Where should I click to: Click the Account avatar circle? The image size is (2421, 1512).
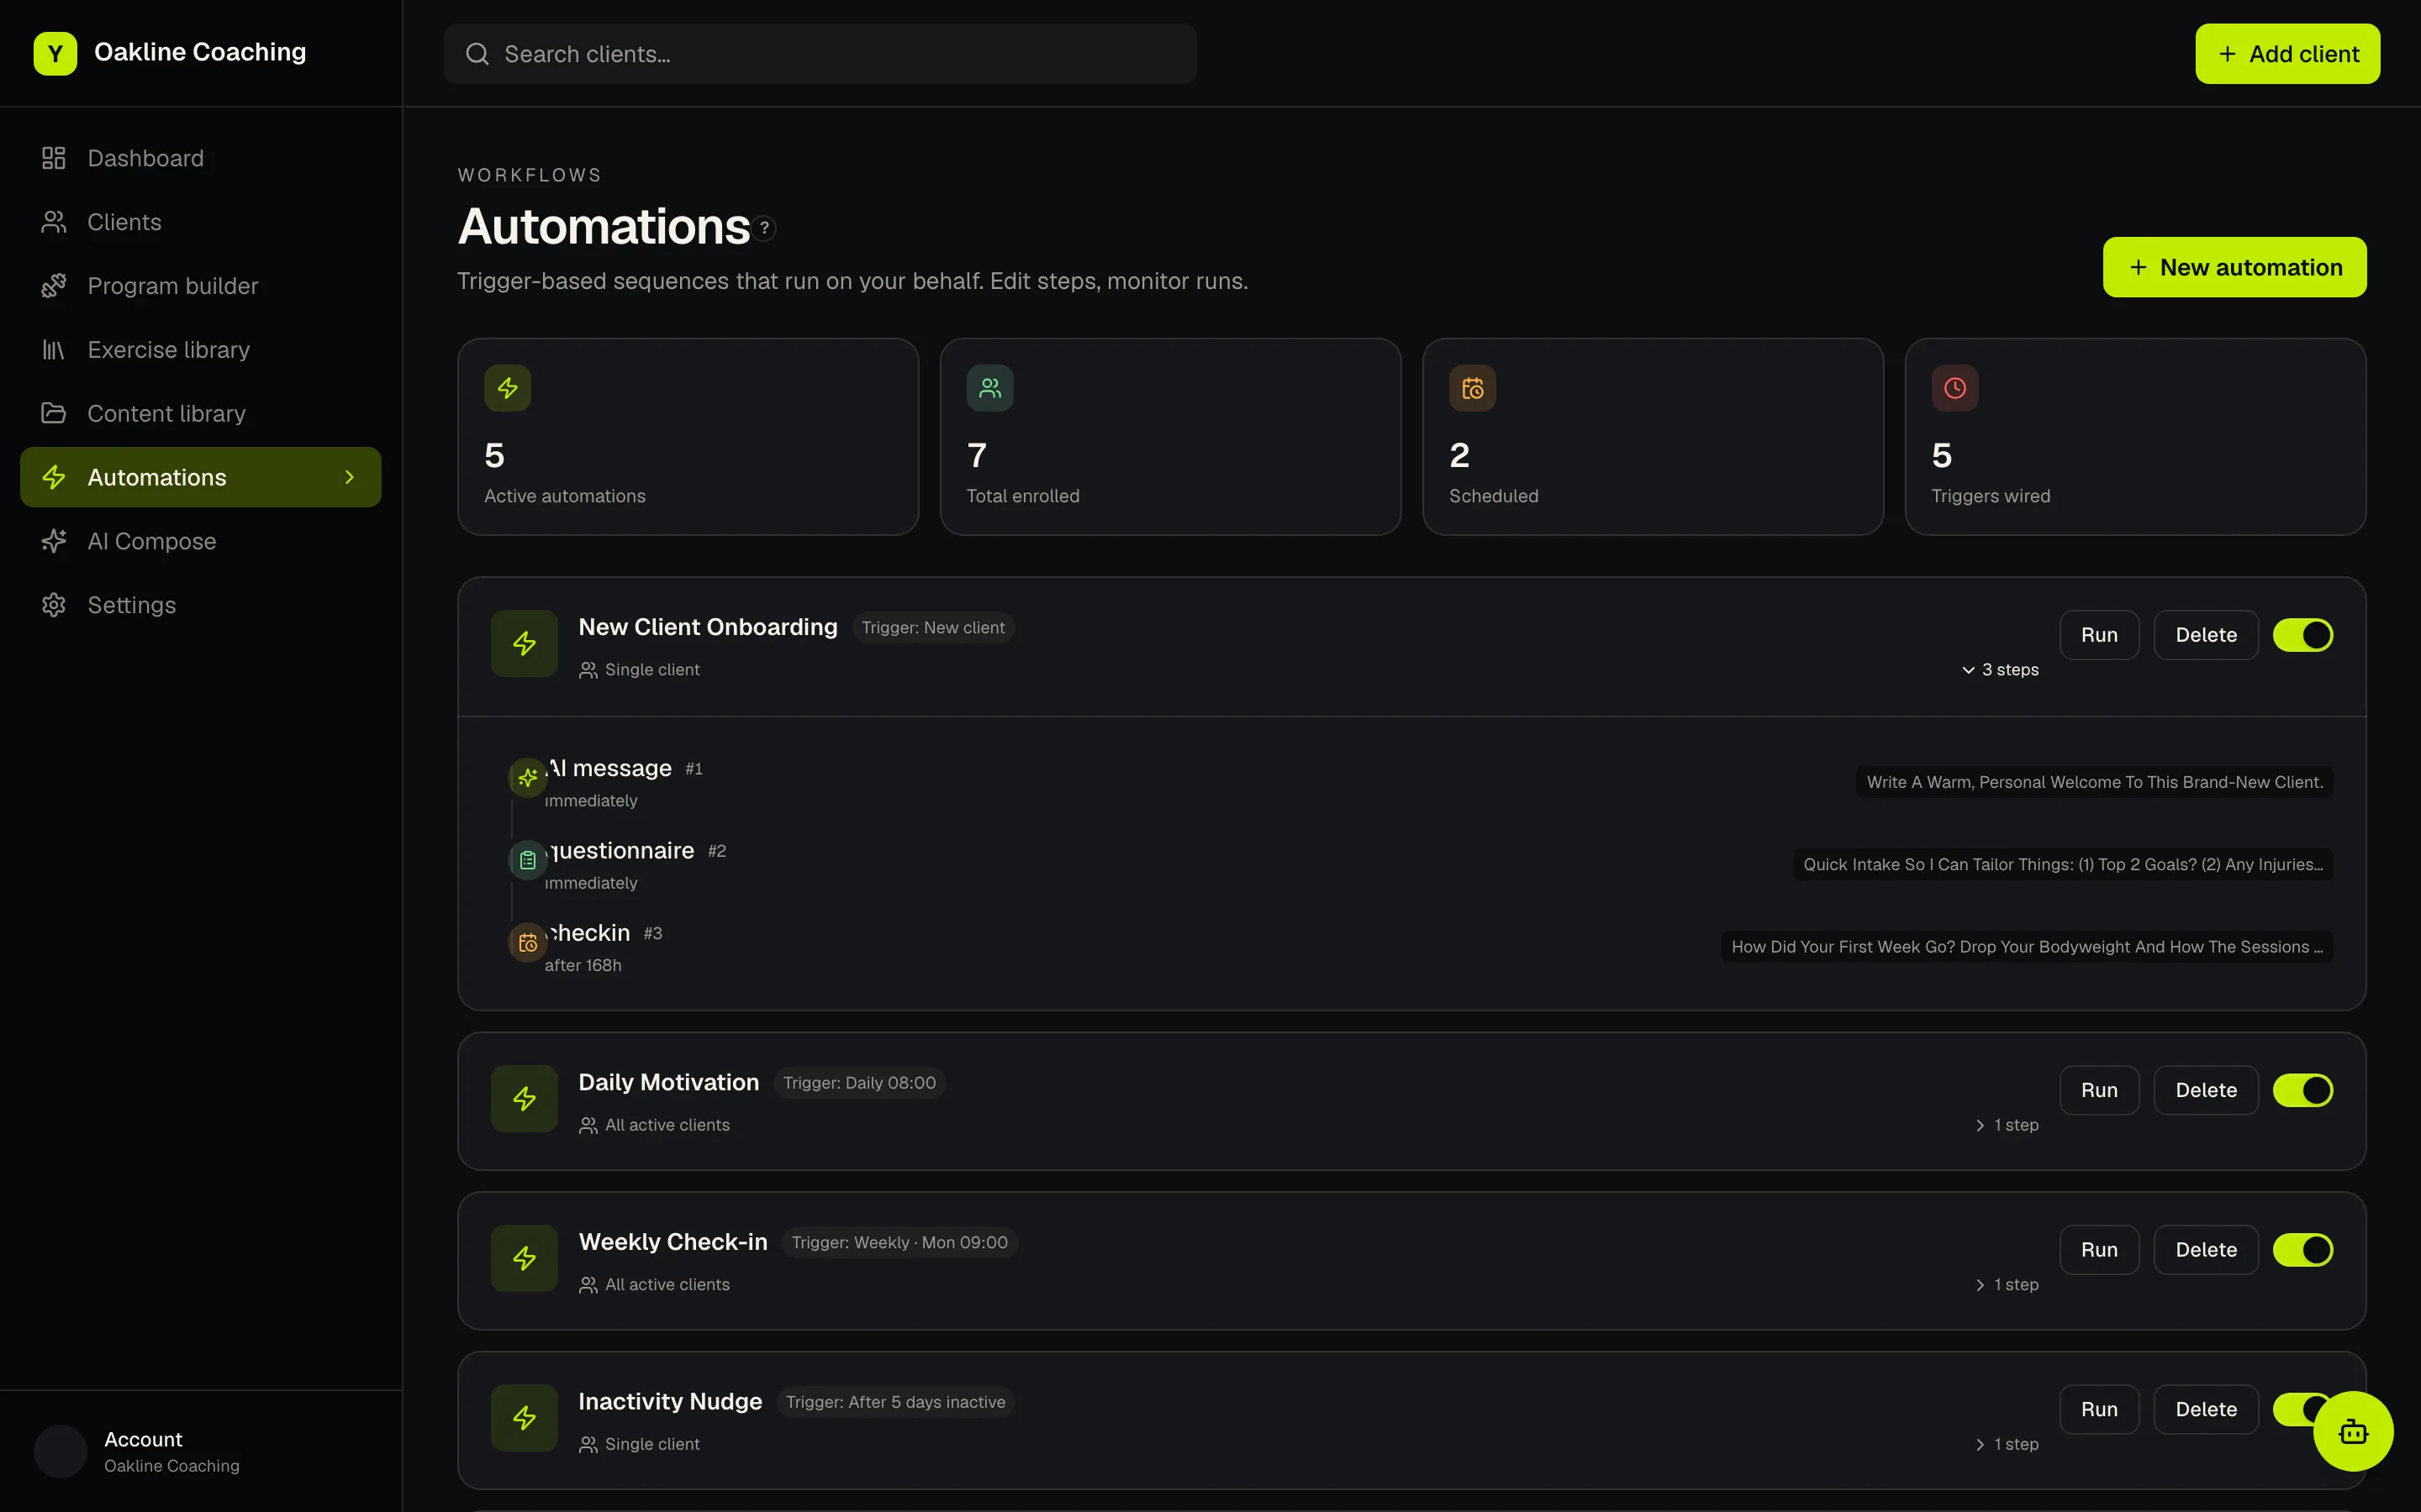[x=60, y=1451]
